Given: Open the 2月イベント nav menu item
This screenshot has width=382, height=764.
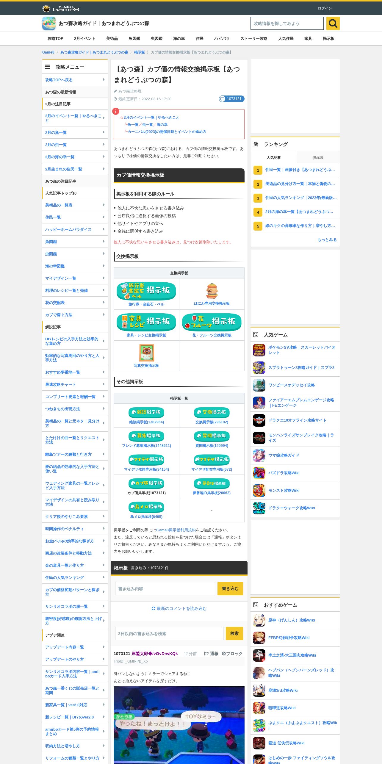Looking at the screenshot, I should [x=84, y=39].
